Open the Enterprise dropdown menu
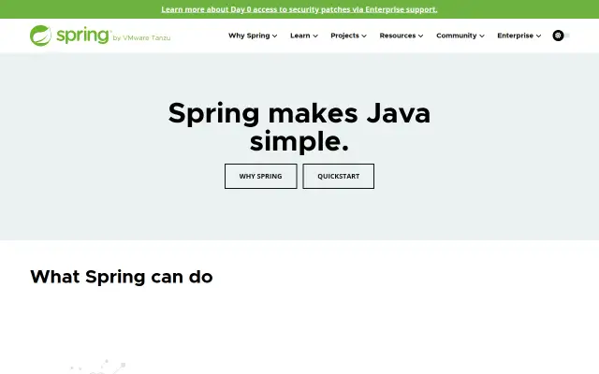Screen dimensions: 599x374 [x=519, y=36]
